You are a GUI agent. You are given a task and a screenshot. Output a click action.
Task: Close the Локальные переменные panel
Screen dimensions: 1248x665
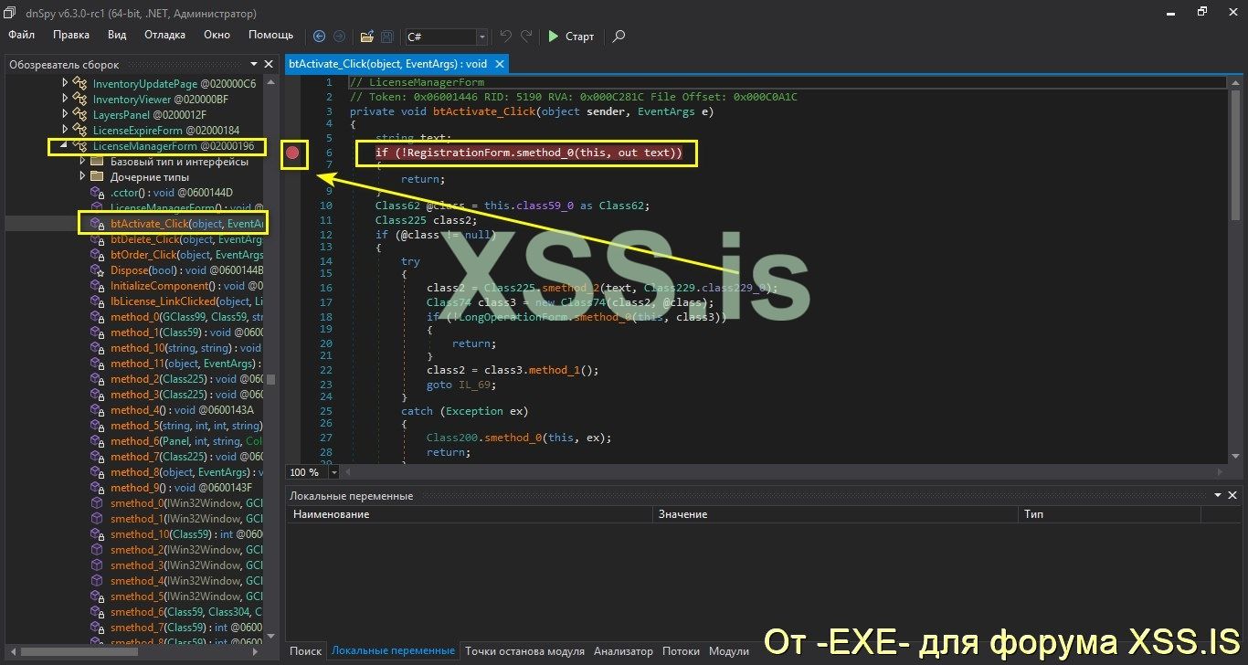point(1232,495)
